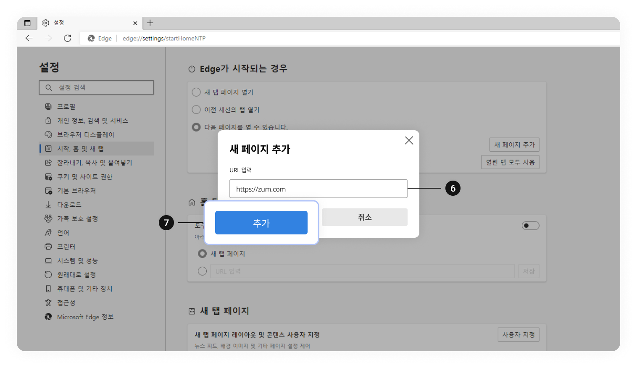637x368 pixels.
Task: Click the 사용자 지정 button
Action: tap(518, 334)
